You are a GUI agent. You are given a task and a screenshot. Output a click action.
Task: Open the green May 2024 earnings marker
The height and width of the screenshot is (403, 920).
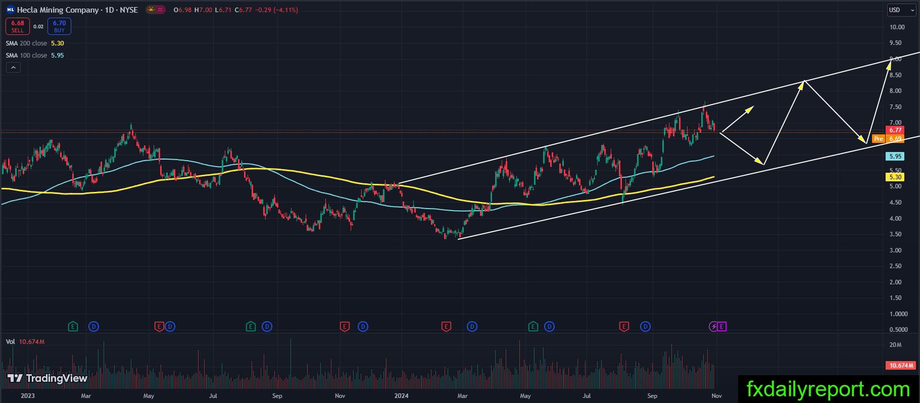click(x=533, y=327)
